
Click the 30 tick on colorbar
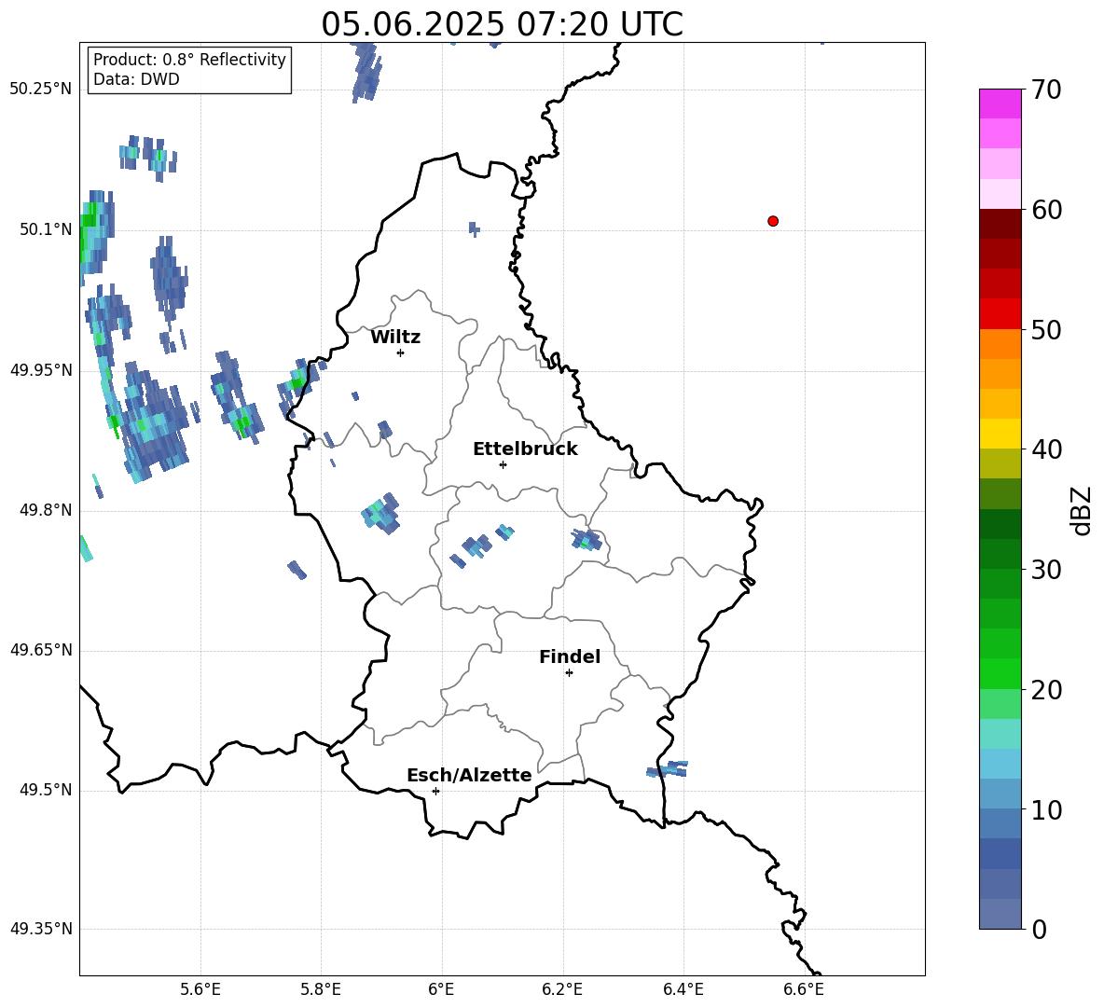(1046, 570)
